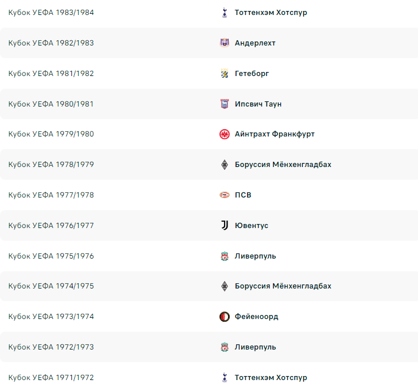Open the Кубок УЕФА 1971/1972 season

[x=51, y=377]
